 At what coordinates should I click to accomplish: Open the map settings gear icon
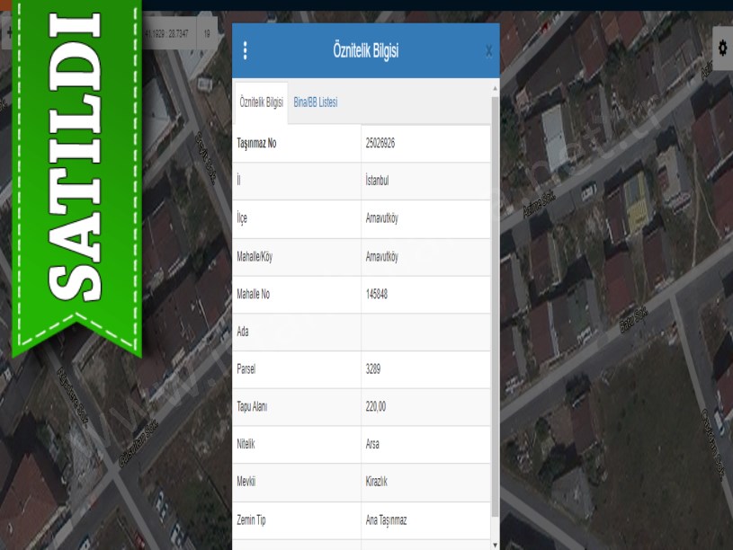[722, 44]
